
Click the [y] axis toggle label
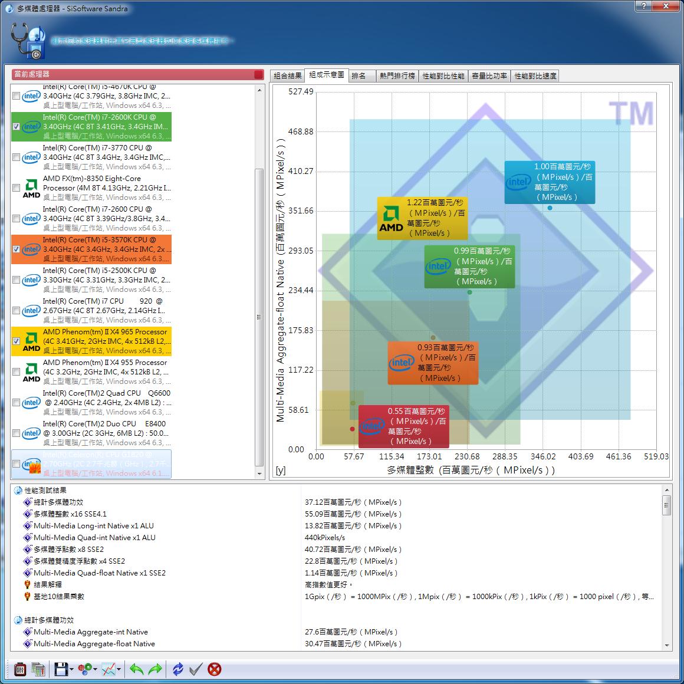[281, 471]
